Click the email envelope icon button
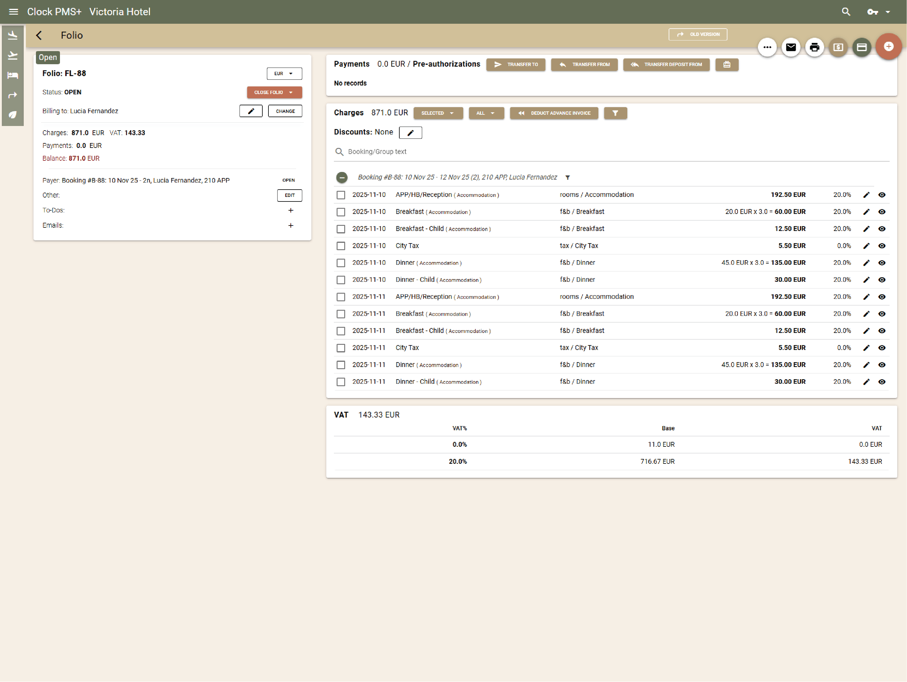The height and width of the screenshot is (682, 907). (790, 47)
